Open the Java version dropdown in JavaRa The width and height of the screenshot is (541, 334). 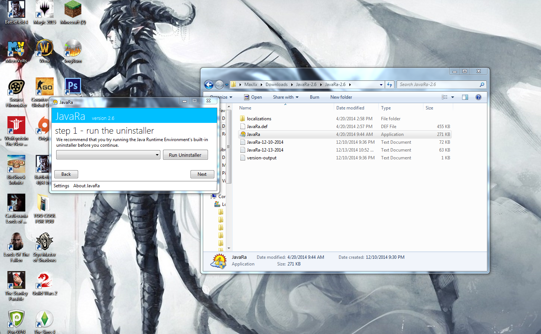[x=157, y=155]
